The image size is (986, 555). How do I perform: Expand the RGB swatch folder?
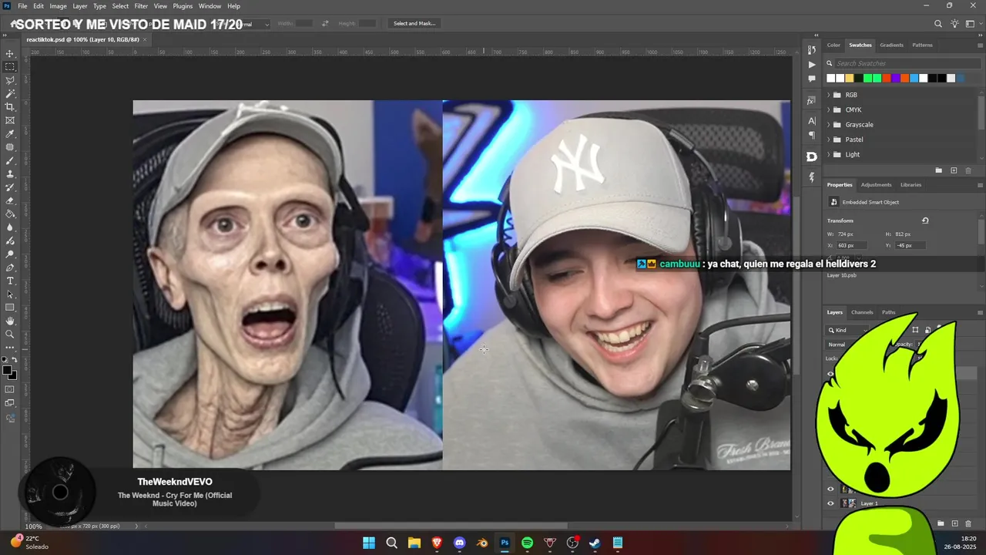[829, 95]
